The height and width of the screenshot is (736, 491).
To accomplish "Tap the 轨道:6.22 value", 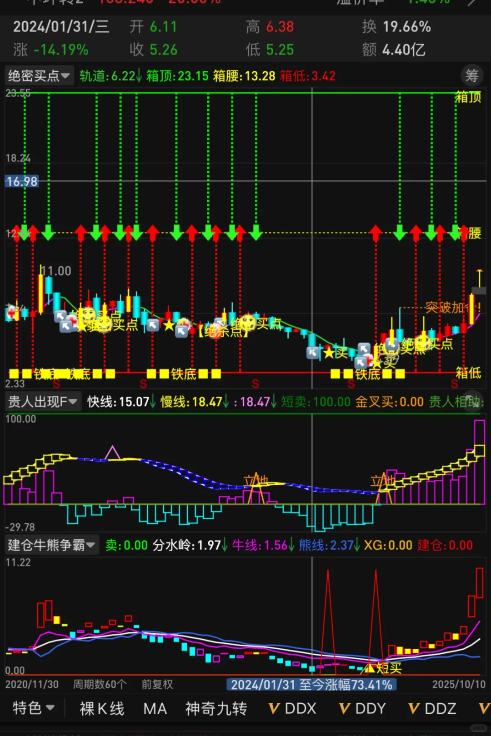I will point(110,75).
